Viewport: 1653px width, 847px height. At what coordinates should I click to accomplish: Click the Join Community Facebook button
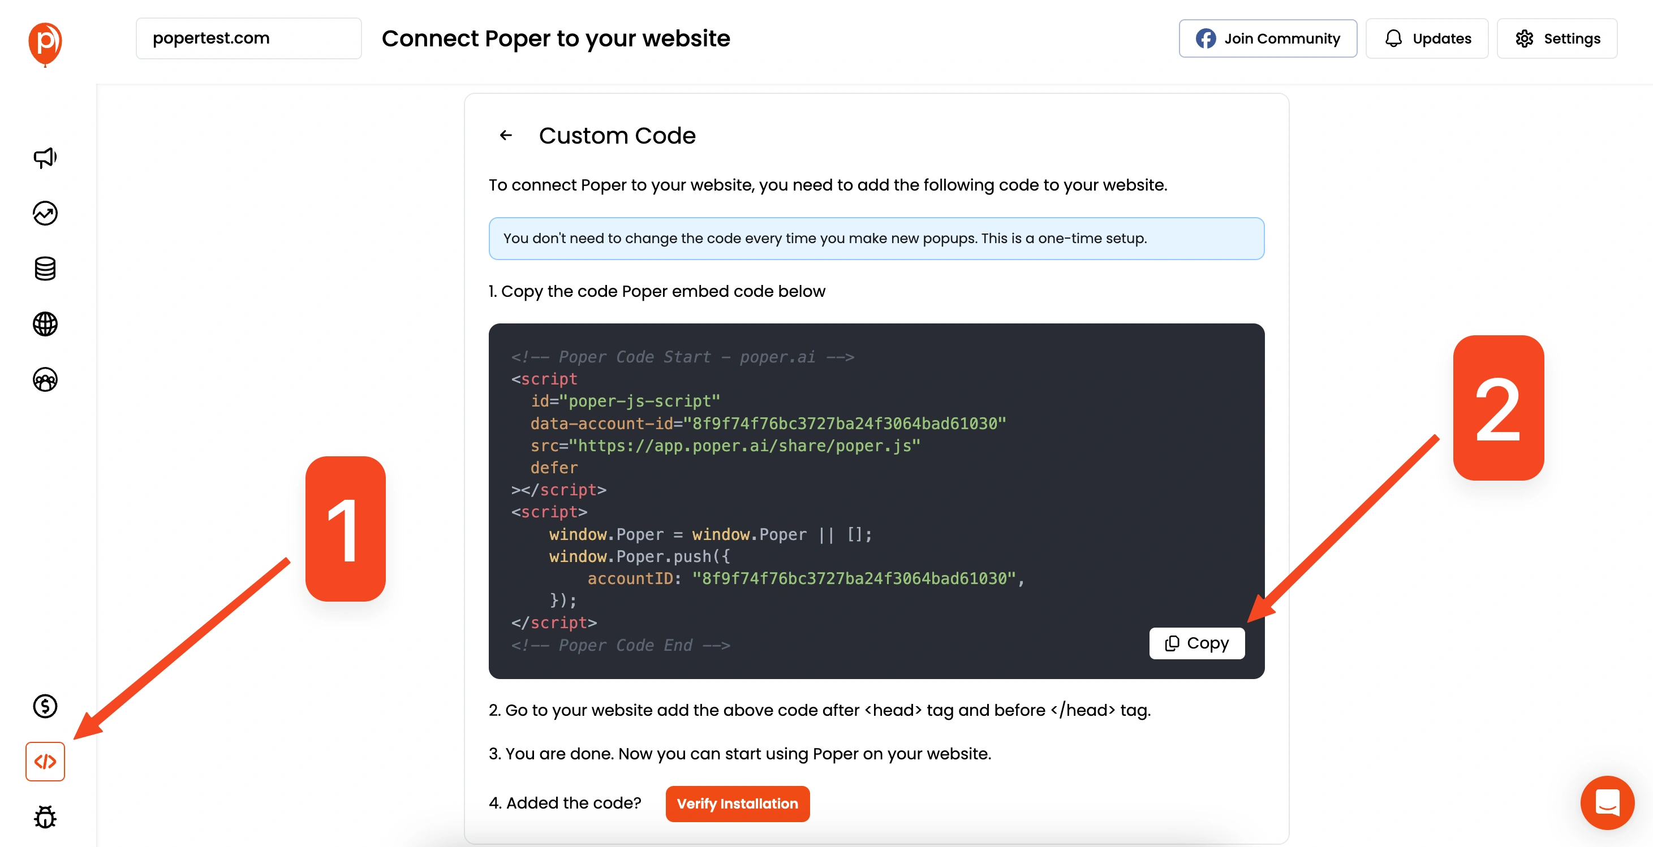coord(1267,38)
